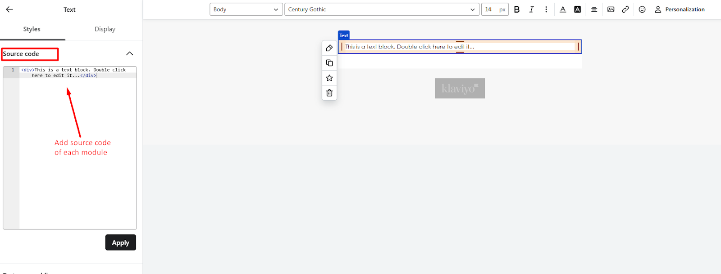The height and width of the screenshot is (274, 721).
Task: Collapse the Source code section
Action: pyautogui.click(x=130, y=53)
